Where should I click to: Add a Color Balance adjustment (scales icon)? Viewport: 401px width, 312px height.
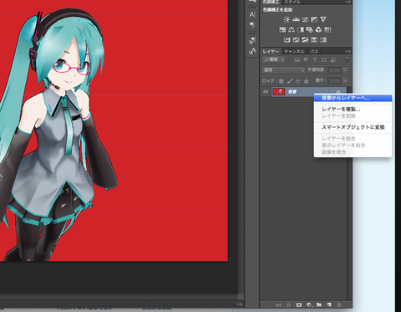(292, 29)
